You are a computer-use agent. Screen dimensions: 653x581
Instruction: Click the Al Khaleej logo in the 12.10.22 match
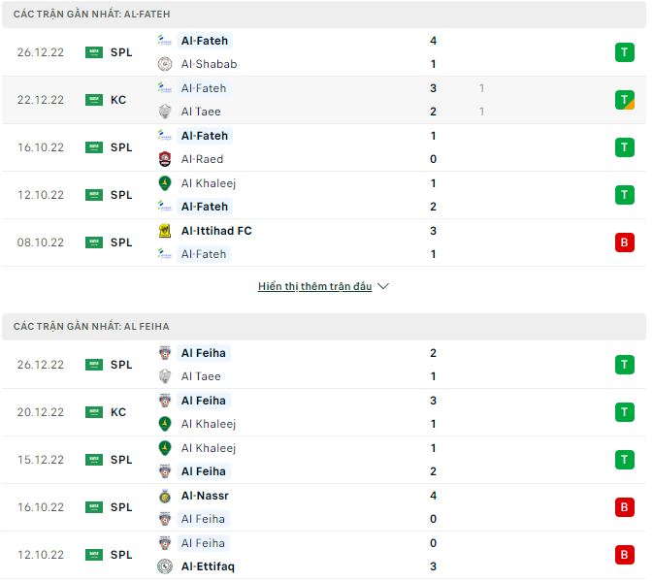click(x=165, y=183)
